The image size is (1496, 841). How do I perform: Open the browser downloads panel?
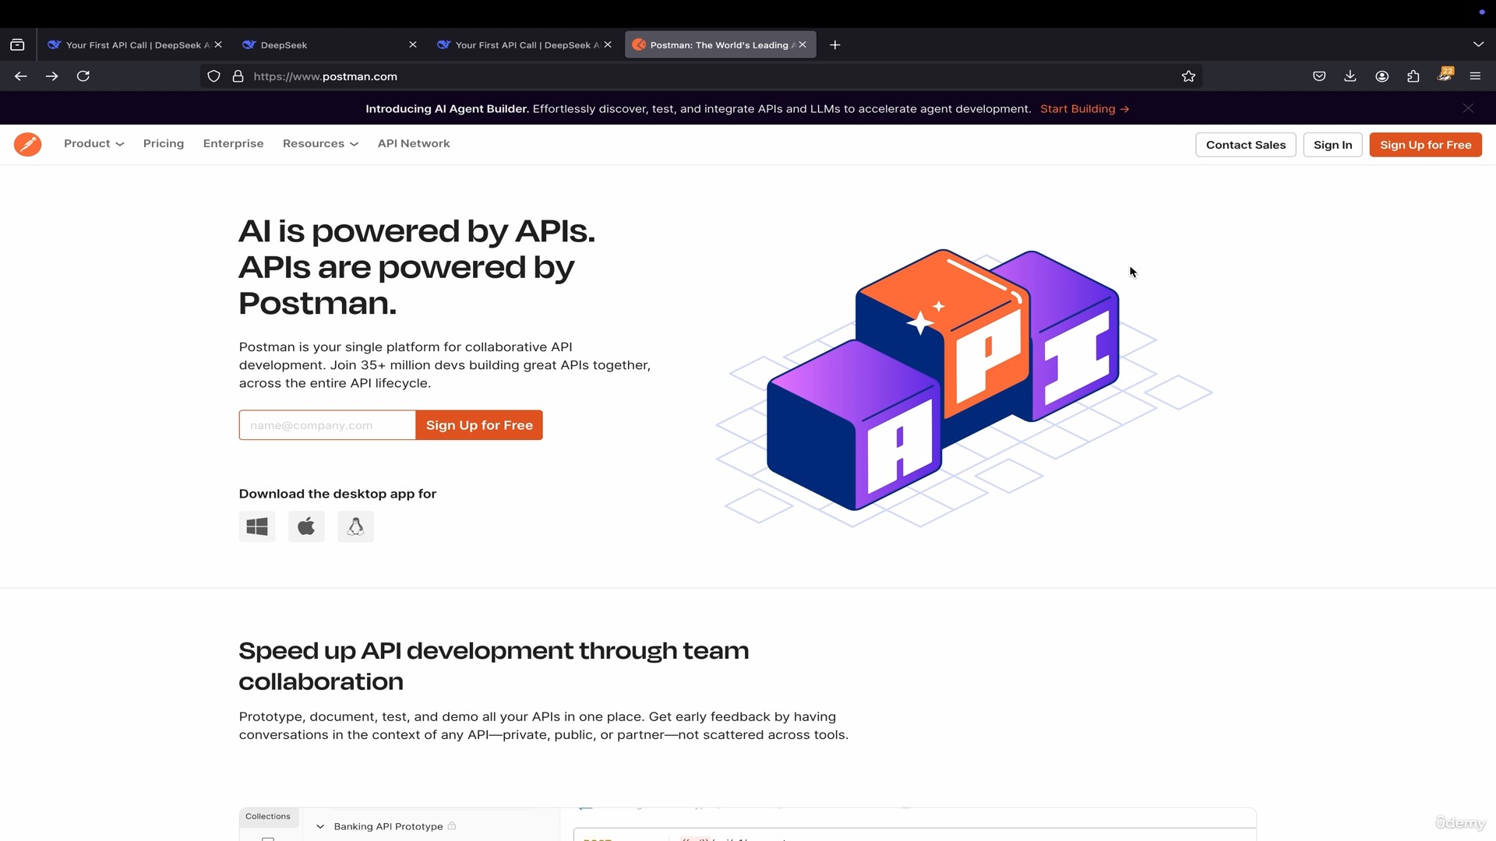(x=1350, y=76)
